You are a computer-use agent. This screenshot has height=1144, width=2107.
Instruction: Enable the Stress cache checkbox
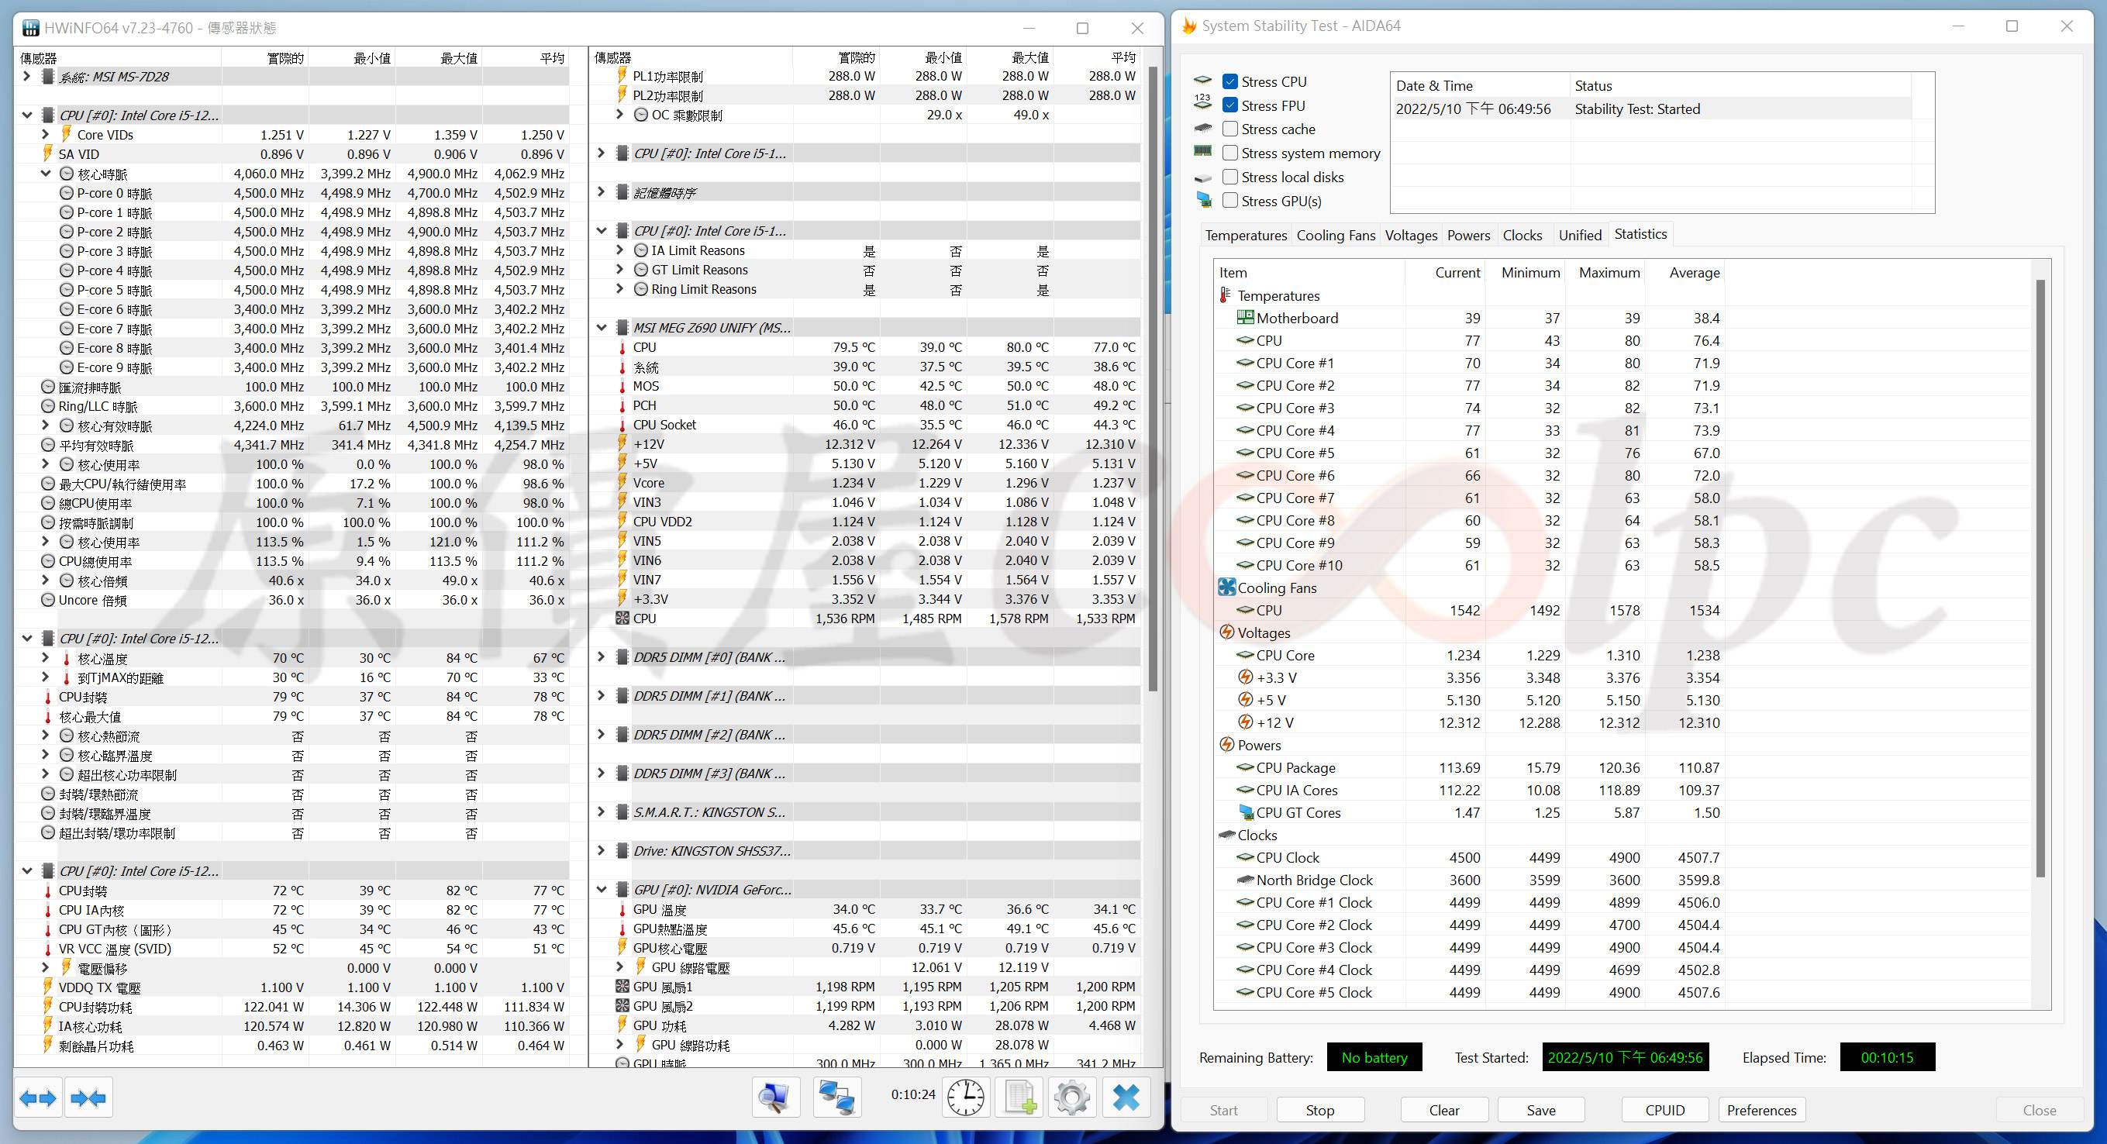click(1229, 129)
